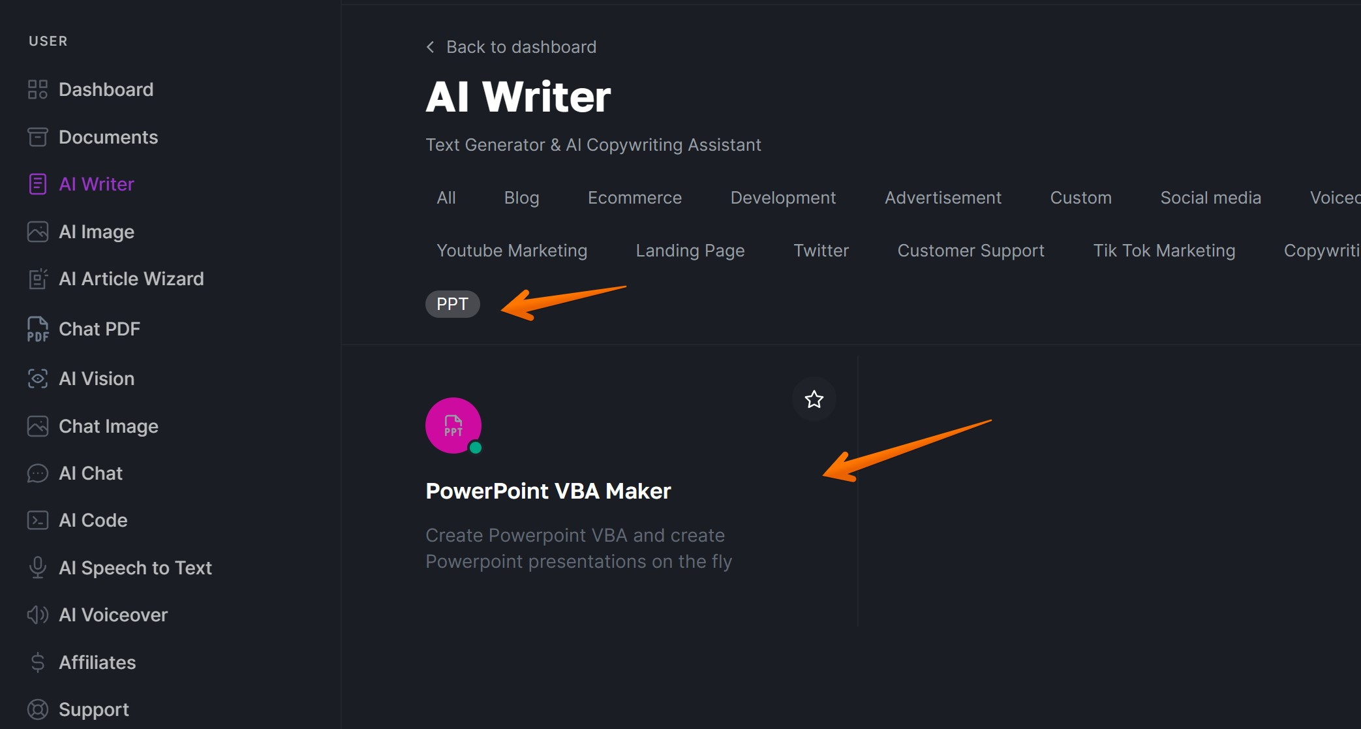Switch to the Blog category tab

coord(521,198)
